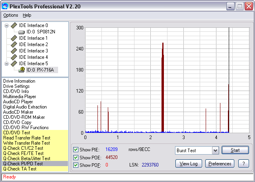Select IDE Interface 4 tree label
The image size is (255, 182).
tap(33, 57)
